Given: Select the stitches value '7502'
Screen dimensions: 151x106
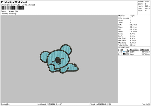Looking at the screenshot, I should [x=147, y=2].
